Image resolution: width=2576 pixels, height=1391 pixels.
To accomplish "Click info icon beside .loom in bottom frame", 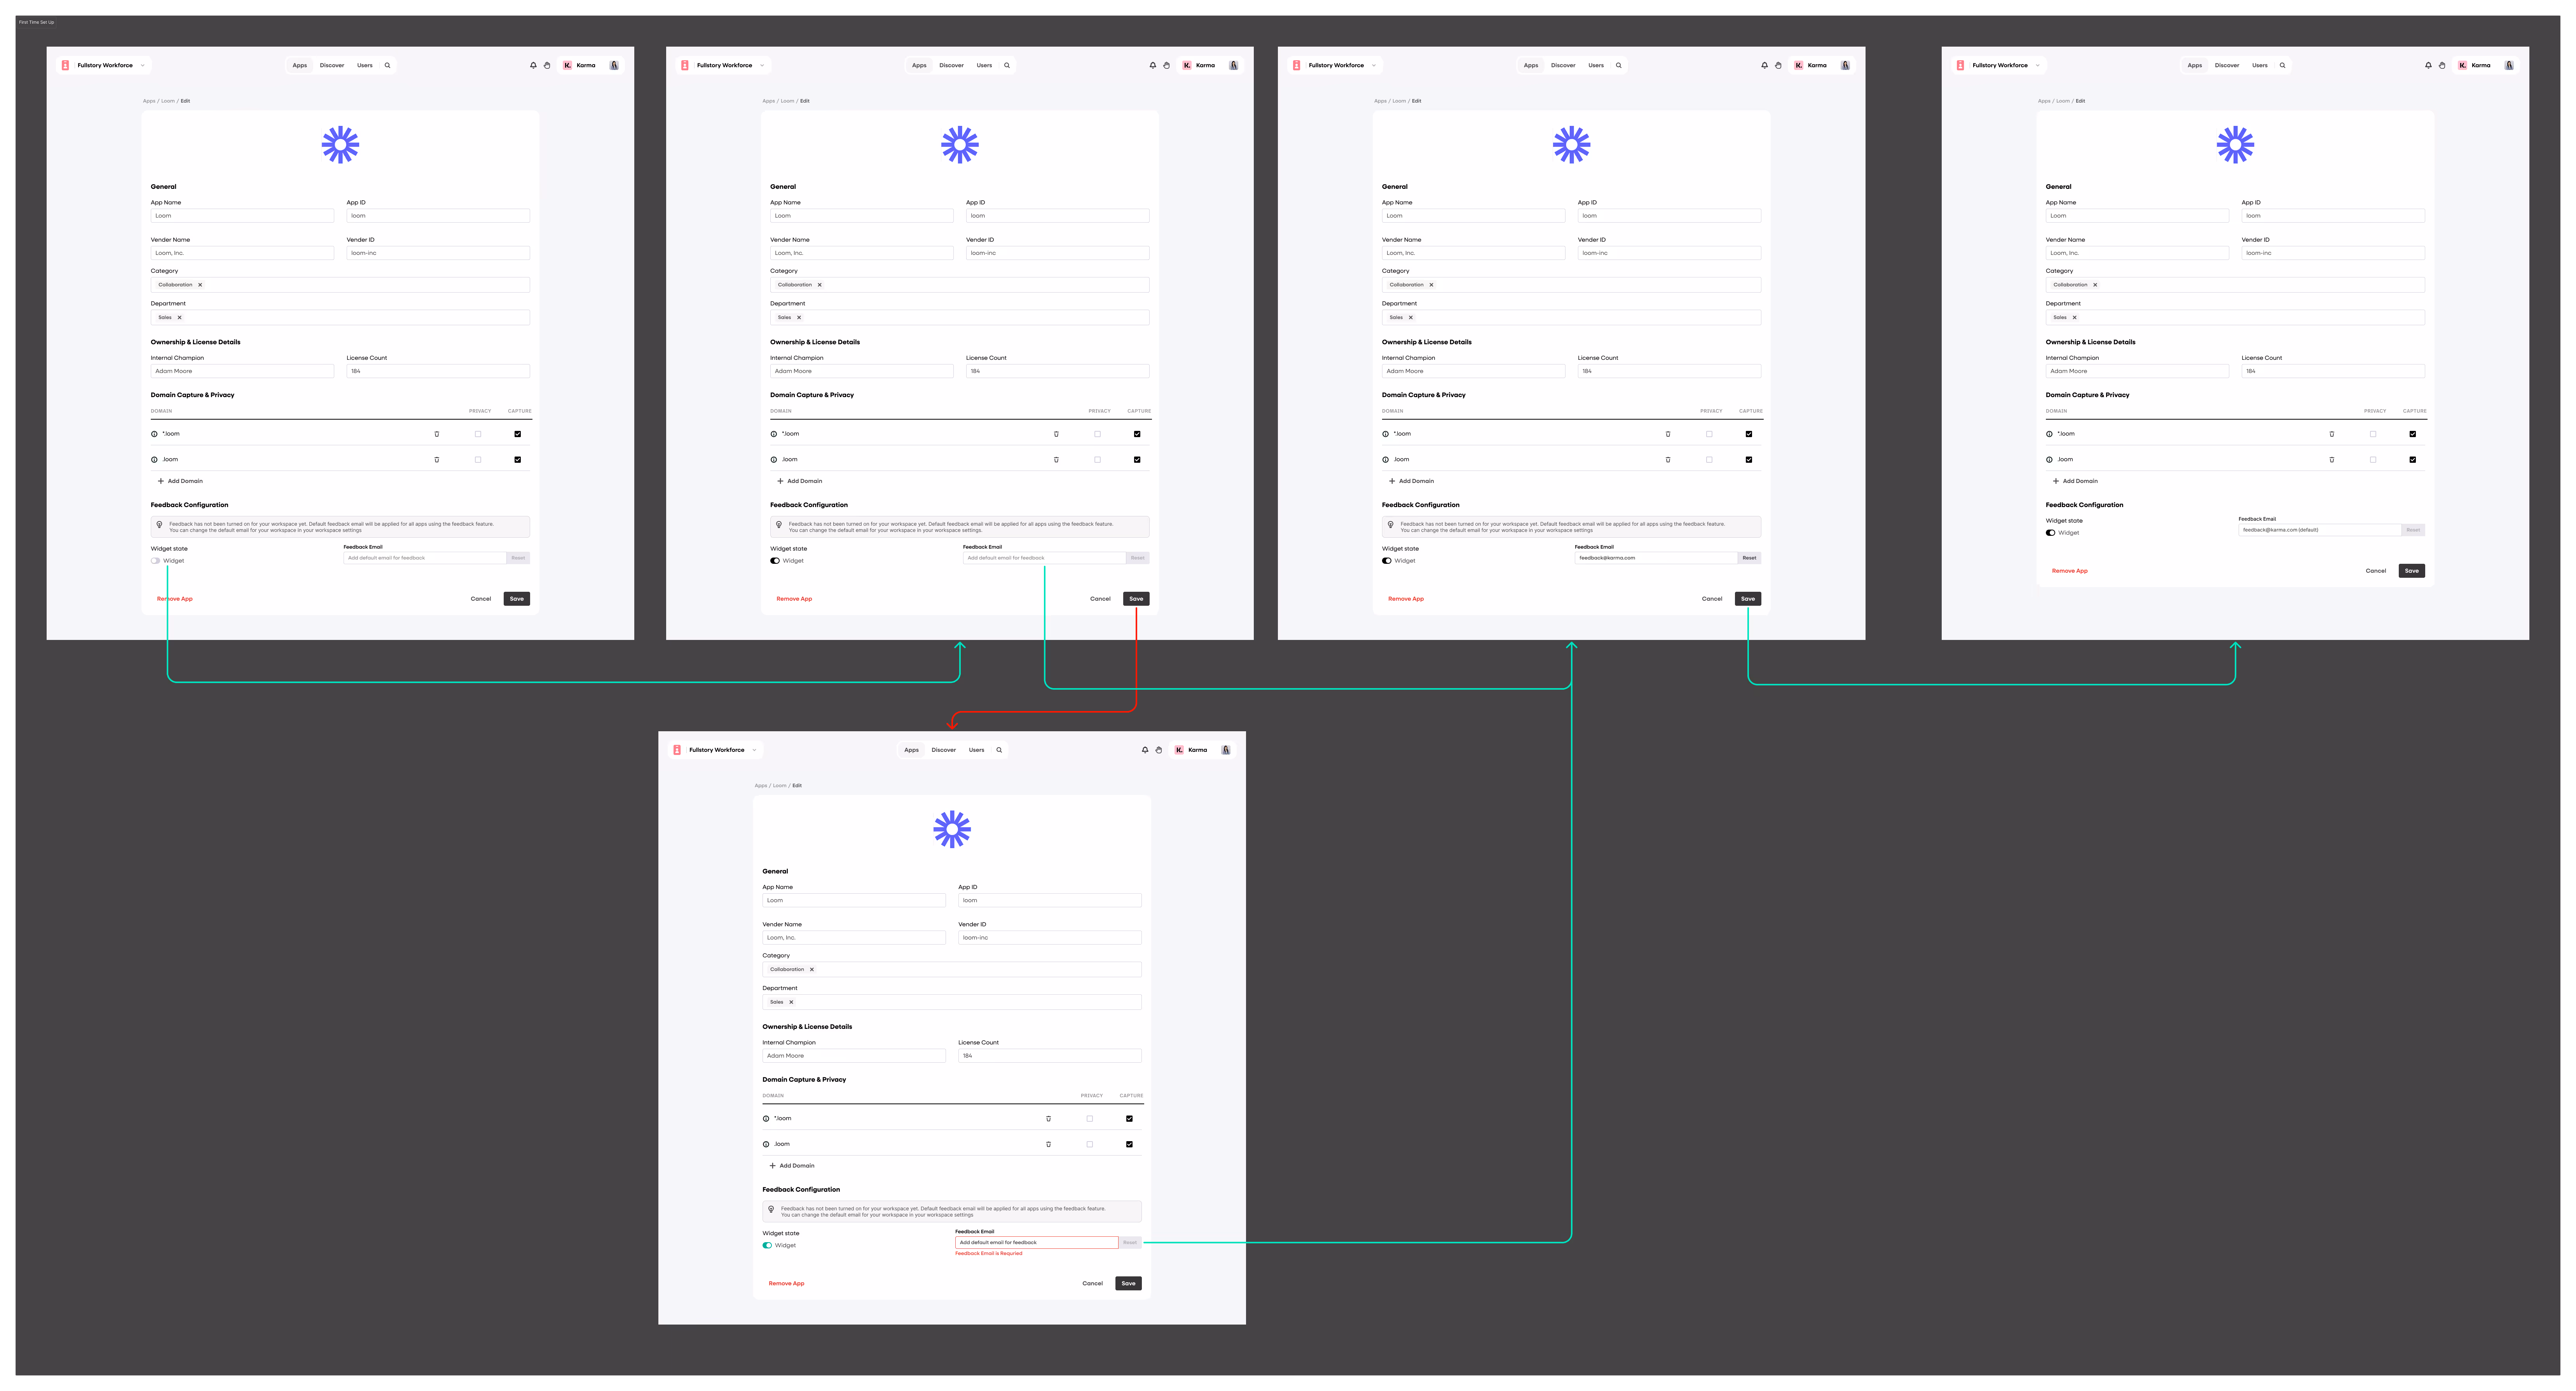I will [x=766, y=1144].
